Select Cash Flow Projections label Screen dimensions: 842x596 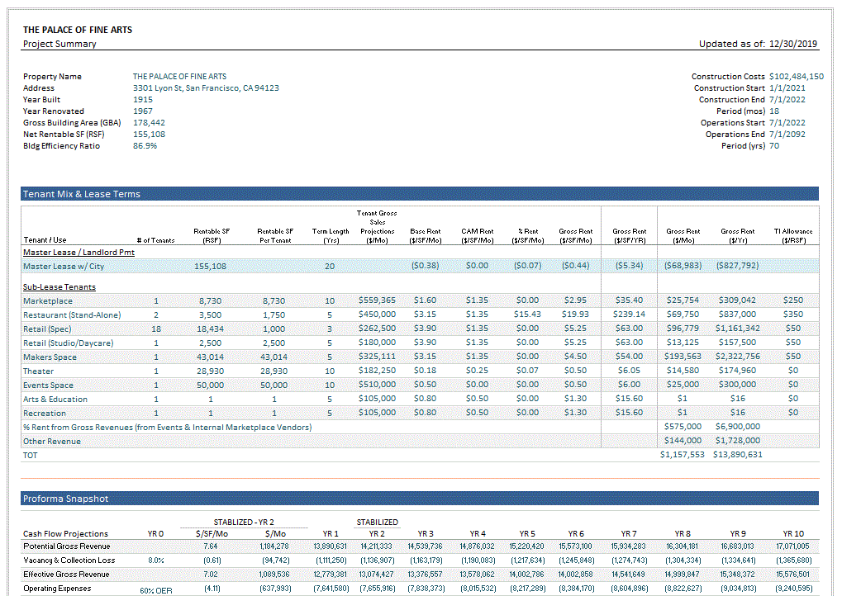coord(65,534)
